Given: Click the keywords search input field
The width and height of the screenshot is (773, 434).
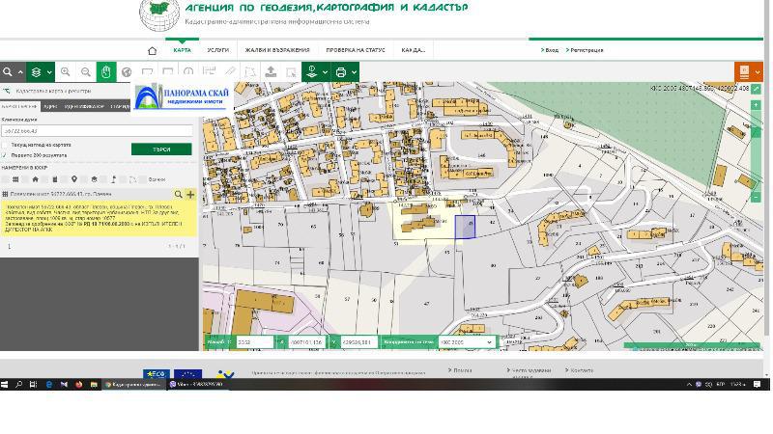Looking at the screenshot, I should coord(97,131).
